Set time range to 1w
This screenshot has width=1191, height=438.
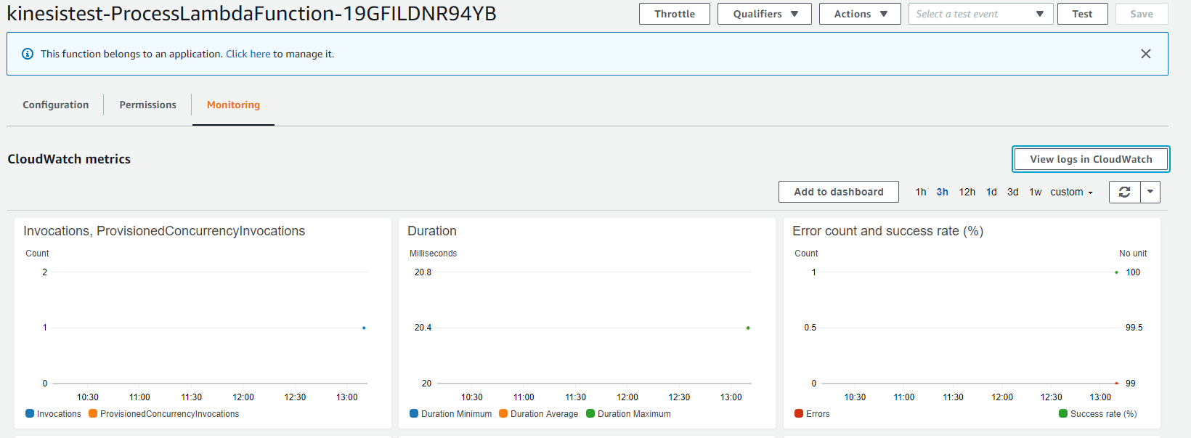point(1035,192)
